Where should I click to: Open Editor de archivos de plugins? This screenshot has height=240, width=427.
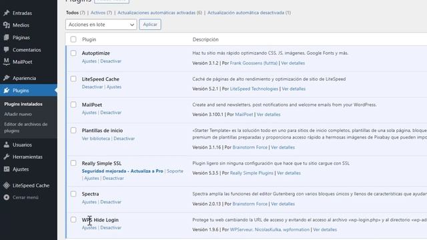pyautogui.click(x=26, y=127)
